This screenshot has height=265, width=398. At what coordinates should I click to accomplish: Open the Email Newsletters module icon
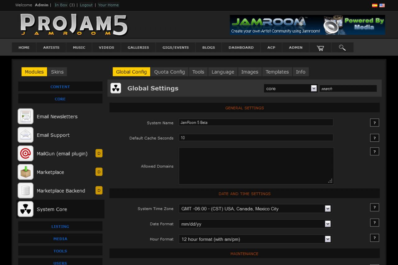click(25, 117)
